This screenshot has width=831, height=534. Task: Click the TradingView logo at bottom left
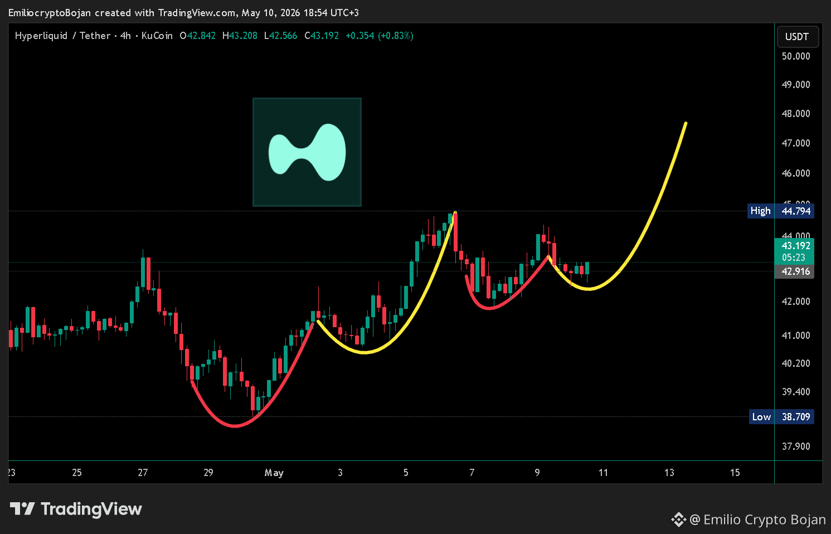tap(76, 509)
